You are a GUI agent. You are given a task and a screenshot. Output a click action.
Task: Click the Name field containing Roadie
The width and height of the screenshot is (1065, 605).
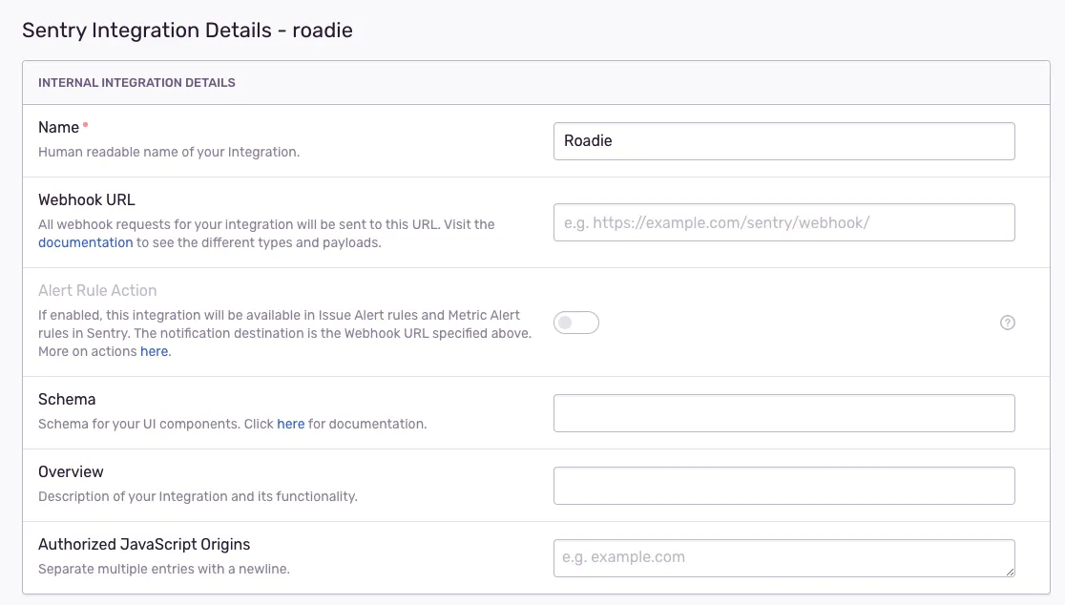[783, 140]
